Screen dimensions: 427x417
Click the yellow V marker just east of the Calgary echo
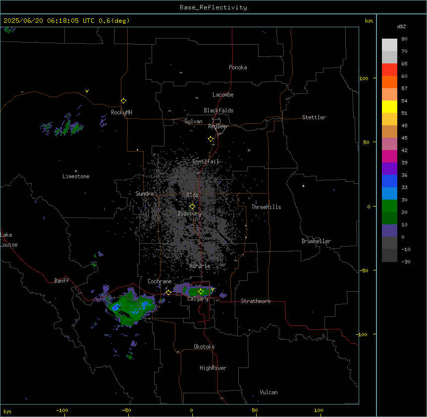click(213, 289)
